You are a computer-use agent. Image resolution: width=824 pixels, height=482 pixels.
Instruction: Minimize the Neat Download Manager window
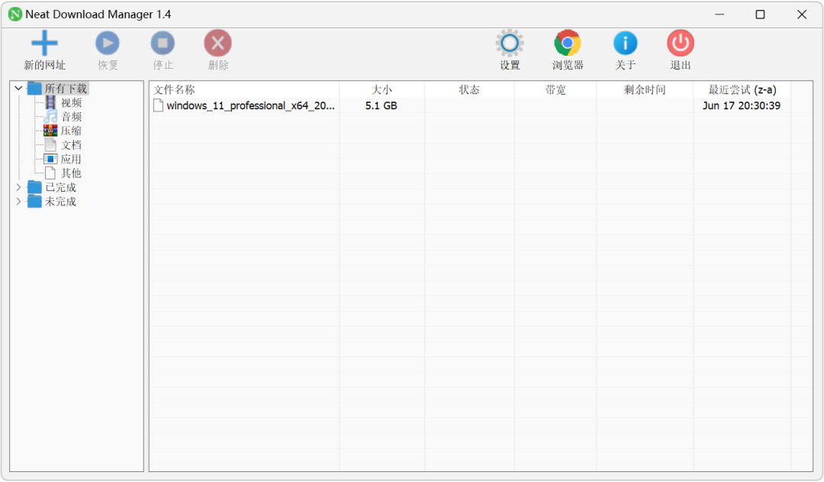[719, 15]
